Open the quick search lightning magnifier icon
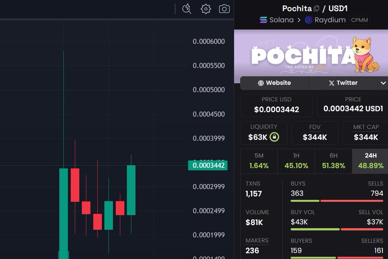 pyautogui.click(x=187, y=9)
